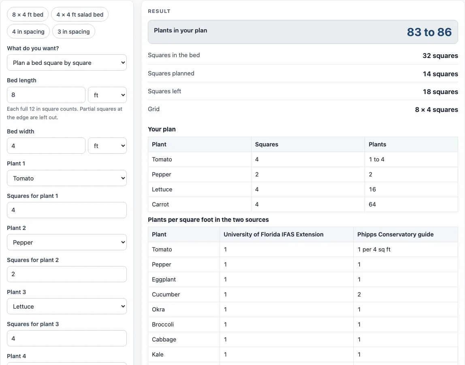Open the Bed length unit dropdown
This screenshot has width=465, height=365.
pyautogui.click(x=107, y=95)
